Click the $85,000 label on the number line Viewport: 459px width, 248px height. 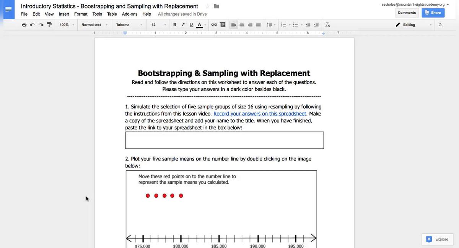coord(219,246)
